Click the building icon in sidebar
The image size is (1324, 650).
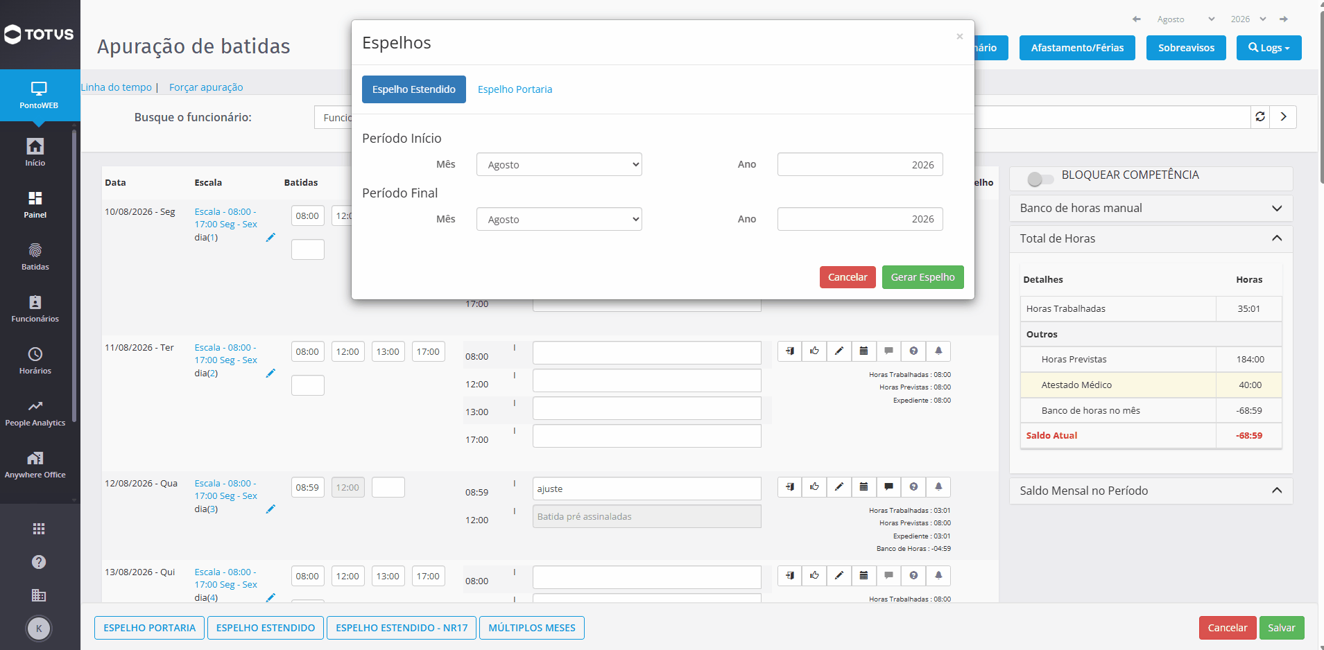(39, 595)
